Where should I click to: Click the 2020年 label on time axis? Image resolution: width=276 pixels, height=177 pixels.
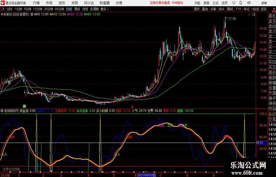(x=5, y=175)
